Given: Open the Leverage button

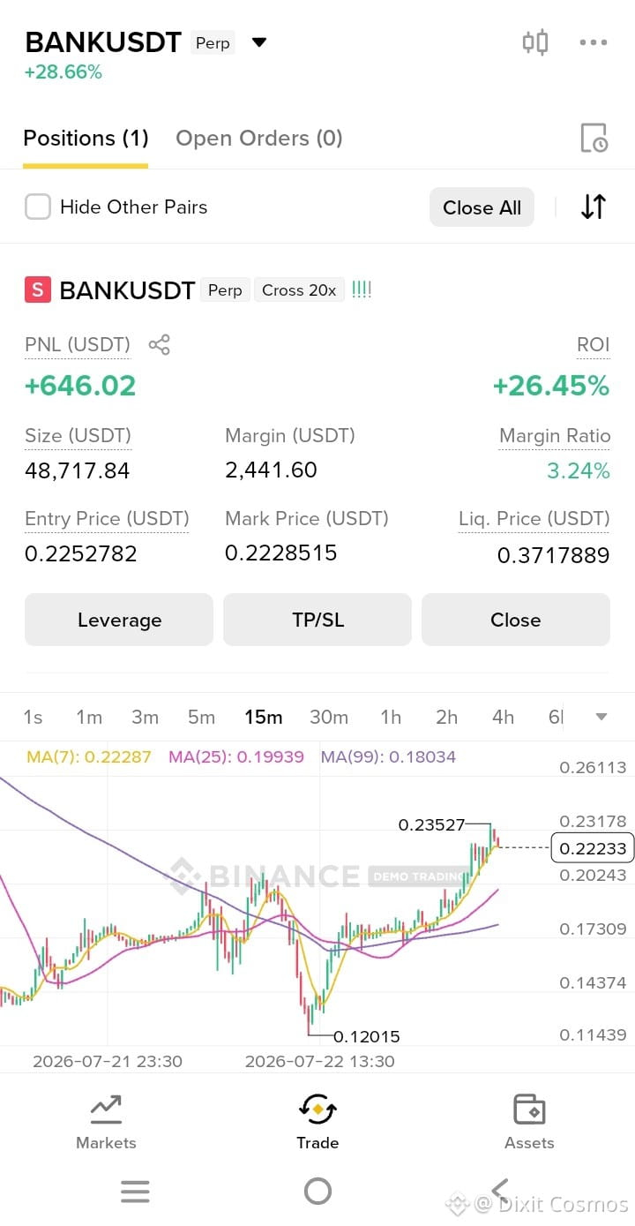Looking at the screenshot, I should coord(119,620).
